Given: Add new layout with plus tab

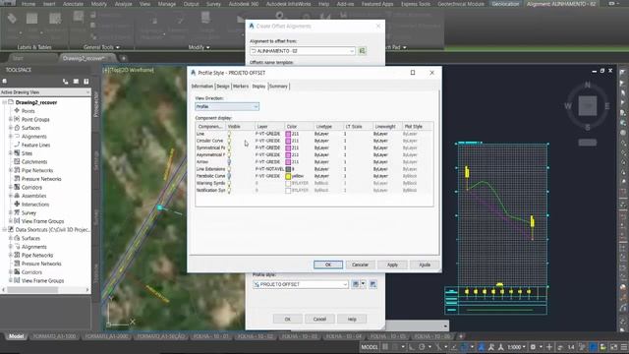Looking at the screenshot, I should click(461, 336).
